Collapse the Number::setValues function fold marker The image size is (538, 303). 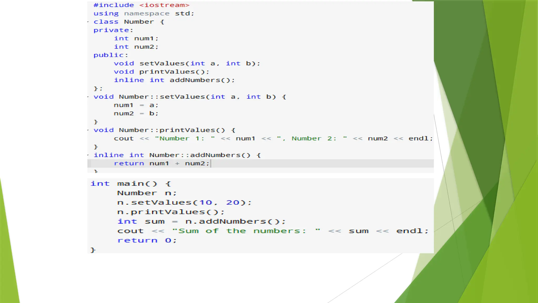(x=88, y=97)
